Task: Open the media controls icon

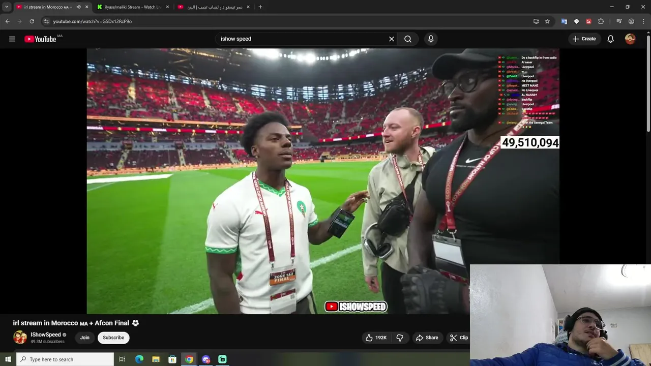Action: 619,21
